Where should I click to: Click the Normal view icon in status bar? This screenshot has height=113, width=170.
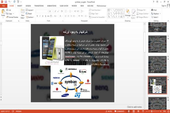[129, 111]
